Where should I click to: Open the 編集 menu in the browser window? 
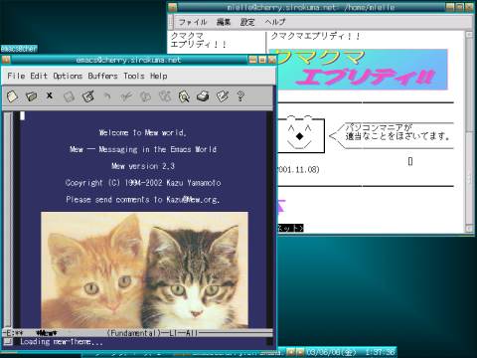[x=224, y=22]
